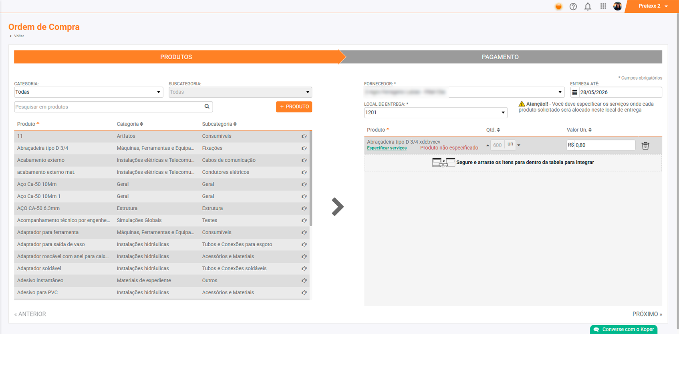Go back with the Voltar link

tap(17, 36)
